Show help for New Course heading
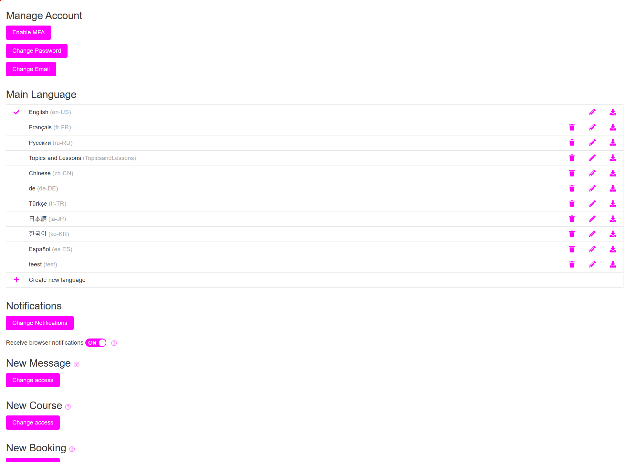The height and width of the screenshot is (462, 627). [68, 407]
